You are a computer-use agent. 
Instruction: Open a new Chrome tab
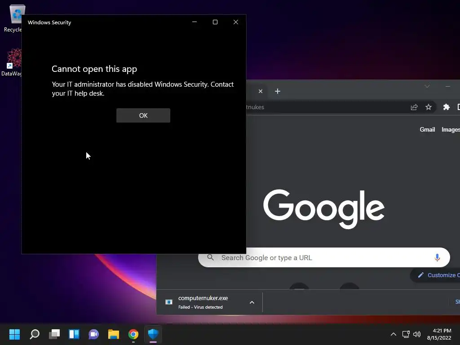pyautogui.click(x=278, y=91)
